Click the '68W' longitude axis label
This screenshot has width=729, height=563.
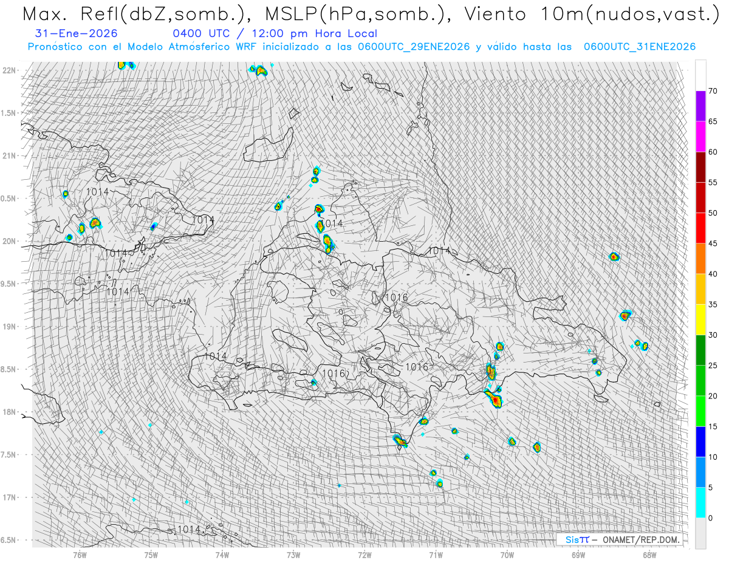point(649,554)
